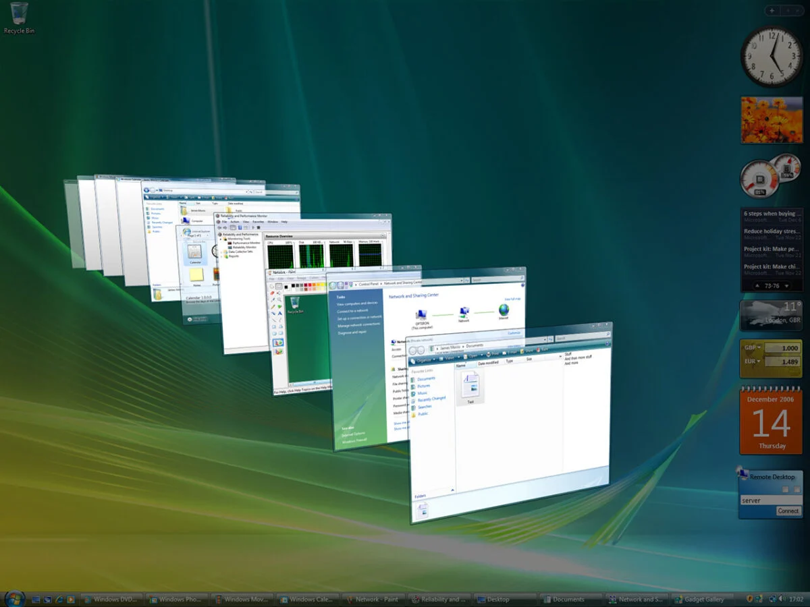
Task: Click 'Manage network connections' task link
Action: [x=359, y=325]
